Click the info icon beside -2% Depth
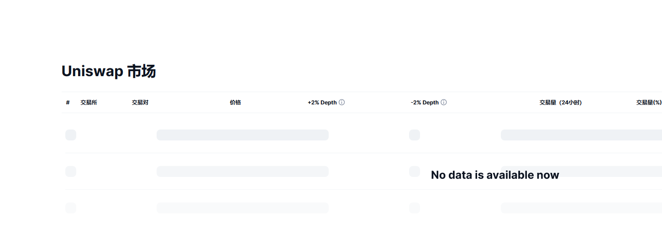The width and height of the screenshot is (662, 228). 444,103
